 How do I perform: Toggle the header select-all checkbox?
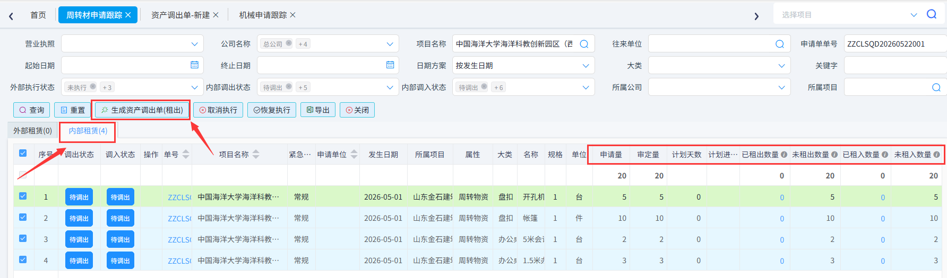click(23, 153)
